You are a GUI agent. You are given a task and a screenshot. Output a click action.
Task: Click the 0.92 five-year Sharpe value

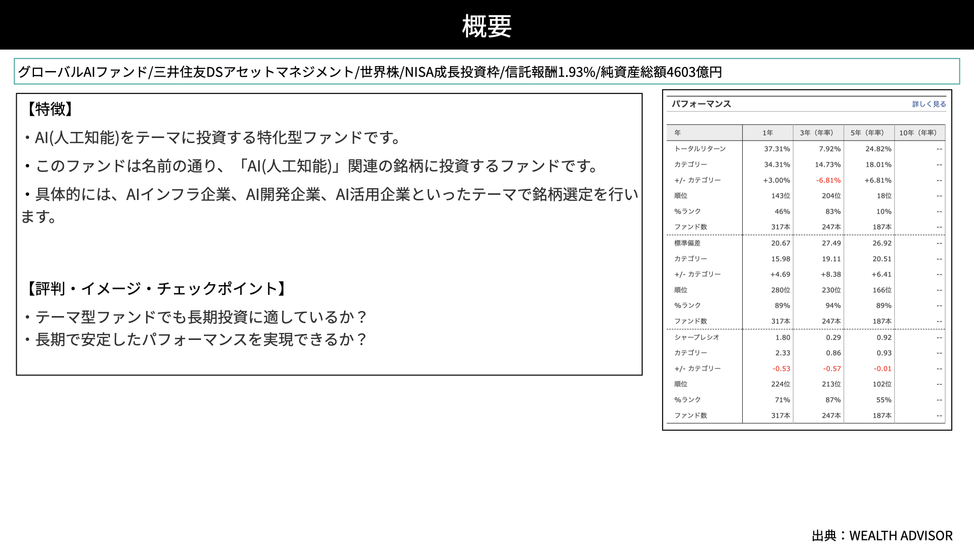[x=884, y=337]
